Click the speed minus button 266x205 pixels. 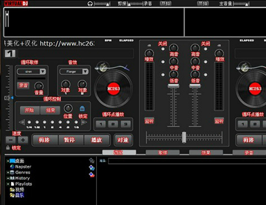[11, 140]
